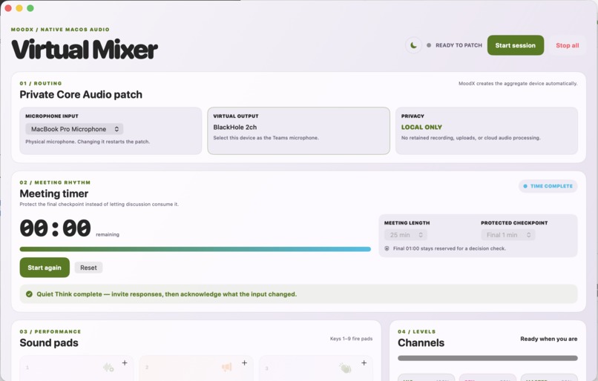This screenshot has height=381, width=598.
Task: Click the meeting timer progress bar
Action: coord(195,249)
